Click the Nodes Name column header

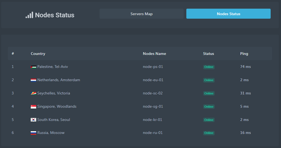coord(154,54)
